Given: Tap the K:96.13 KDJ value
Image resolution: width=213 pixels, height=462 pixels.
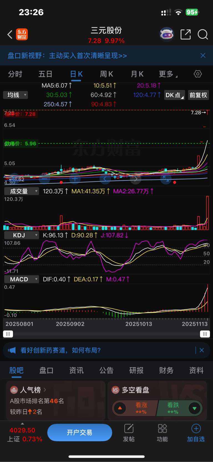Looking at the screenshot, I should [x=55, y=235].
